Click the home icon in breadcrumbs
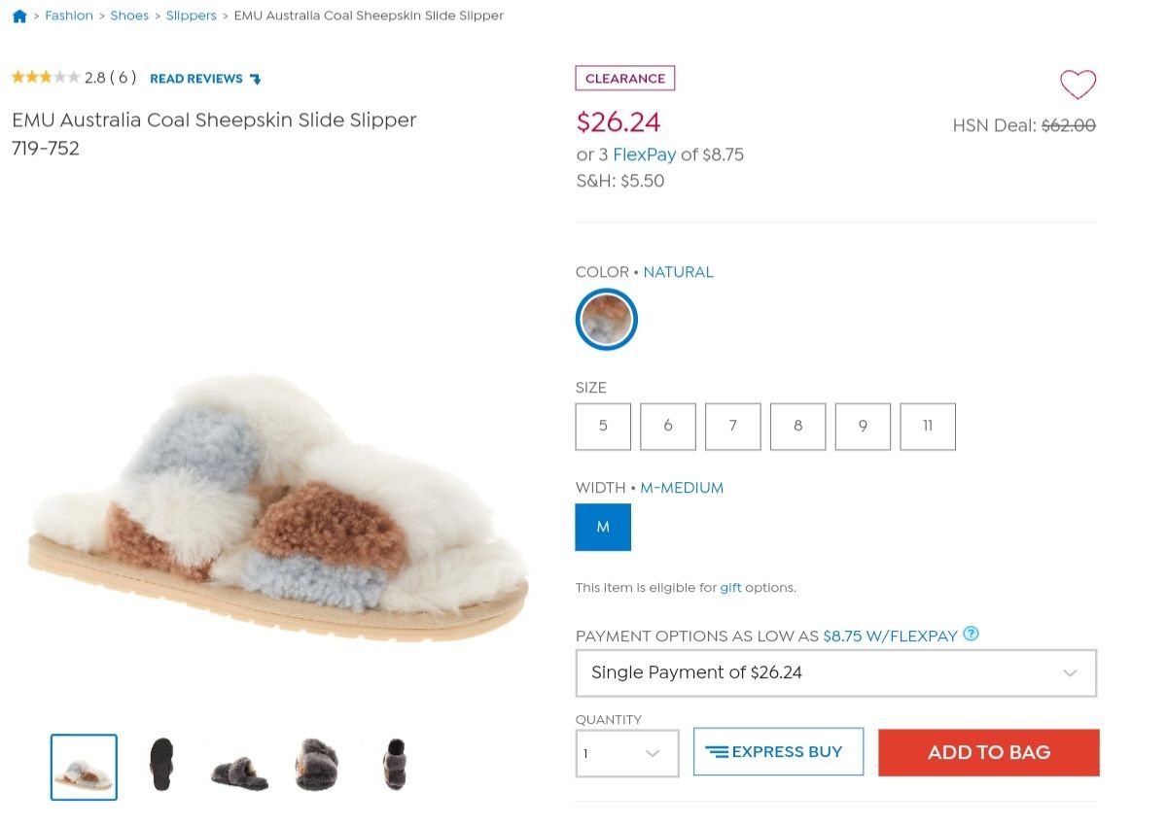1167x826 pixels. pyautogui.click(x=19, y=17)
